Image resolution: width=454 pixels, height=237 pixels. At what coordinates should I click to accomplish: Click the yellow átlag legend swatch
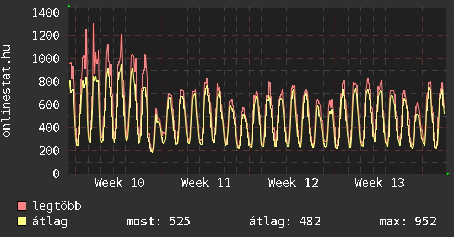22,222
